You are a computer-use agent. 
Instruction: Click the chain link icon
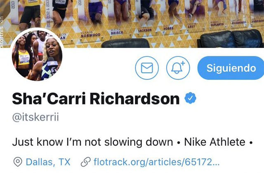[86, 162]
